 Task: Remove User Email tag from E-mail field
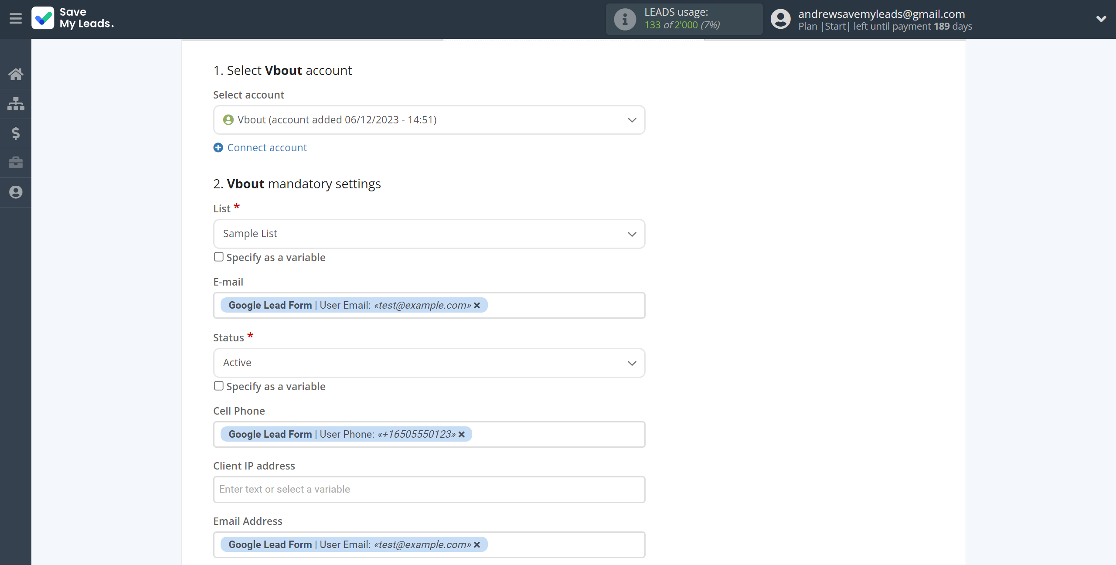(x=477, y=306)
